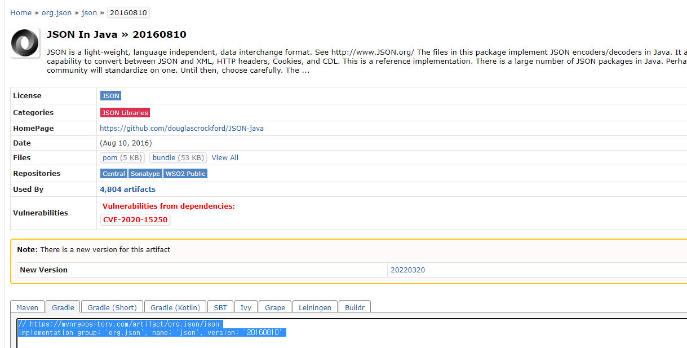Click the 'Categories' row label

coord(33,113)
